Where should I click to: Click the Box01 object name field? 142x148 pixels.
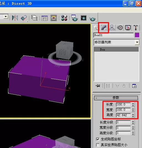[113, 35]
